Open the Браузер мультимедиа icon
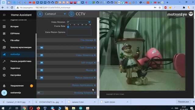 coord(4,47)
